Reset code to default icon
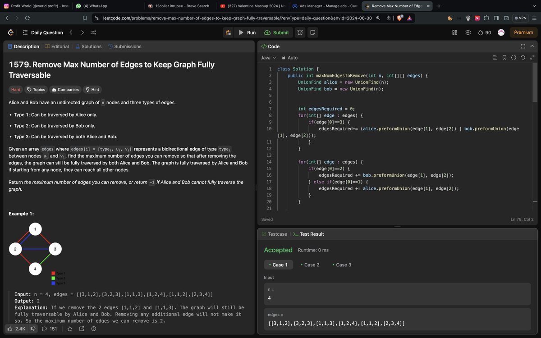This screenshot has height=338, width=541. [523, 58]
